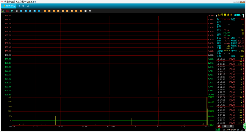This screenshot has width=246, height=132.
Task: Click the green 32 circle badge
Action: coord(244,126)
